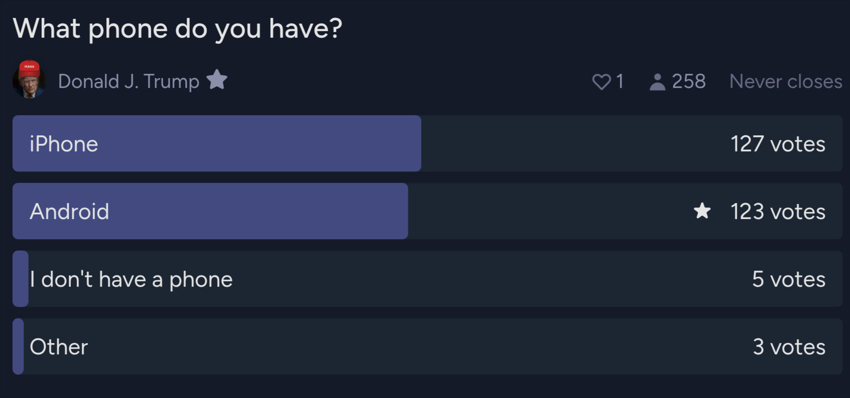850x398 pixels.
Task: Open the Donald J. Trump profile link
Action: [x=128, y=81]
